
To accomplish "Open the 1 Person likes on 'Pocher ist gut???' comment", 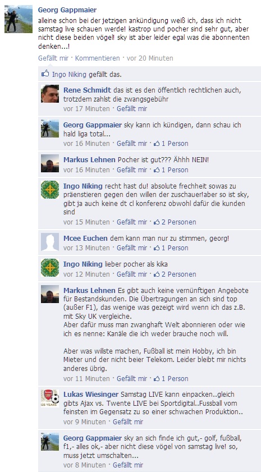I will [x=171, y=170].
